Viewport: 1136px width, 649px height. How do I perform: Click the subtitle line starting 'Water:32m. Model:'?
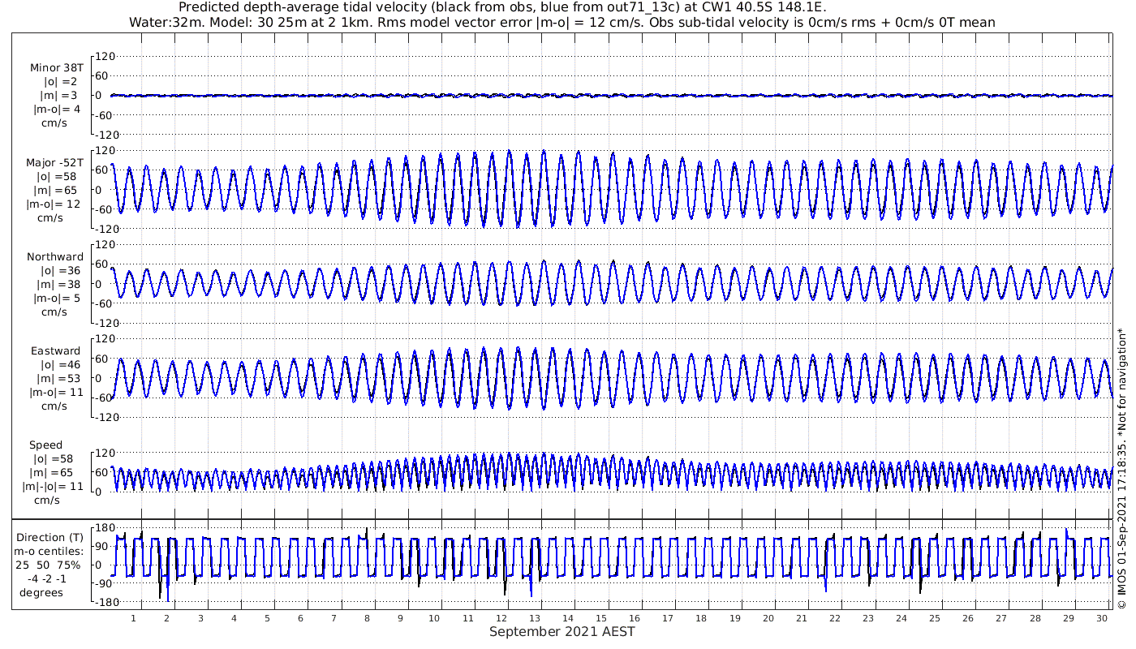(x=562, y=23)
